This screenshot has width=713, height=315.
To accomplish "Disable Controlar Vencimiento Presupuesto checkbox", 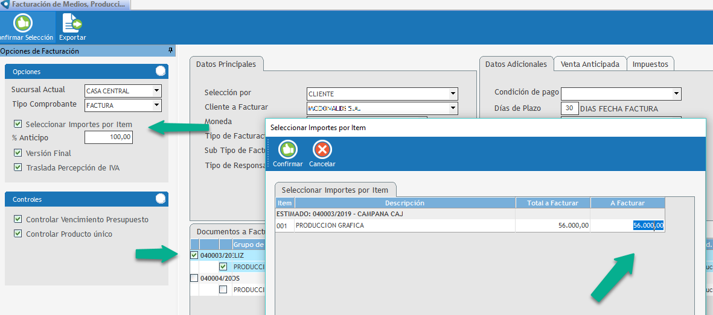I will [x=18, y=220].
